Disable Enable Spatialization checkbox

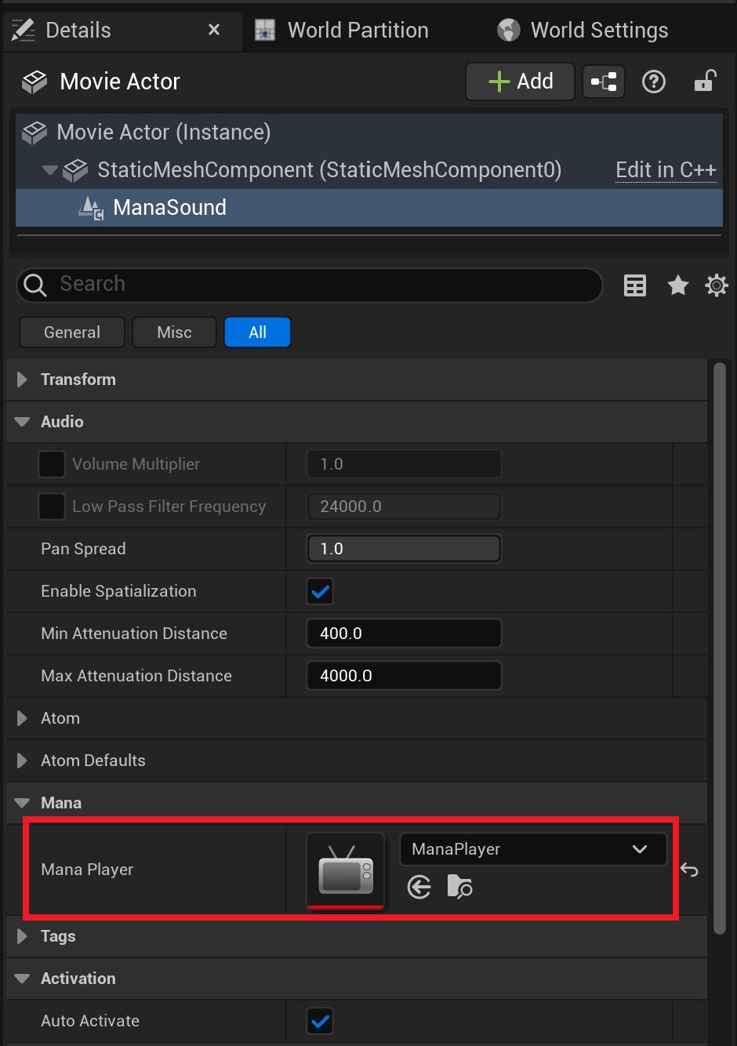320,591
